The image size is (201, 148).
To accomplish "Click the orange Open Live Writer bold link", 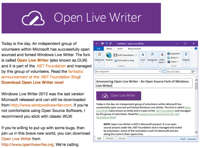I will [x=33, y=60].
